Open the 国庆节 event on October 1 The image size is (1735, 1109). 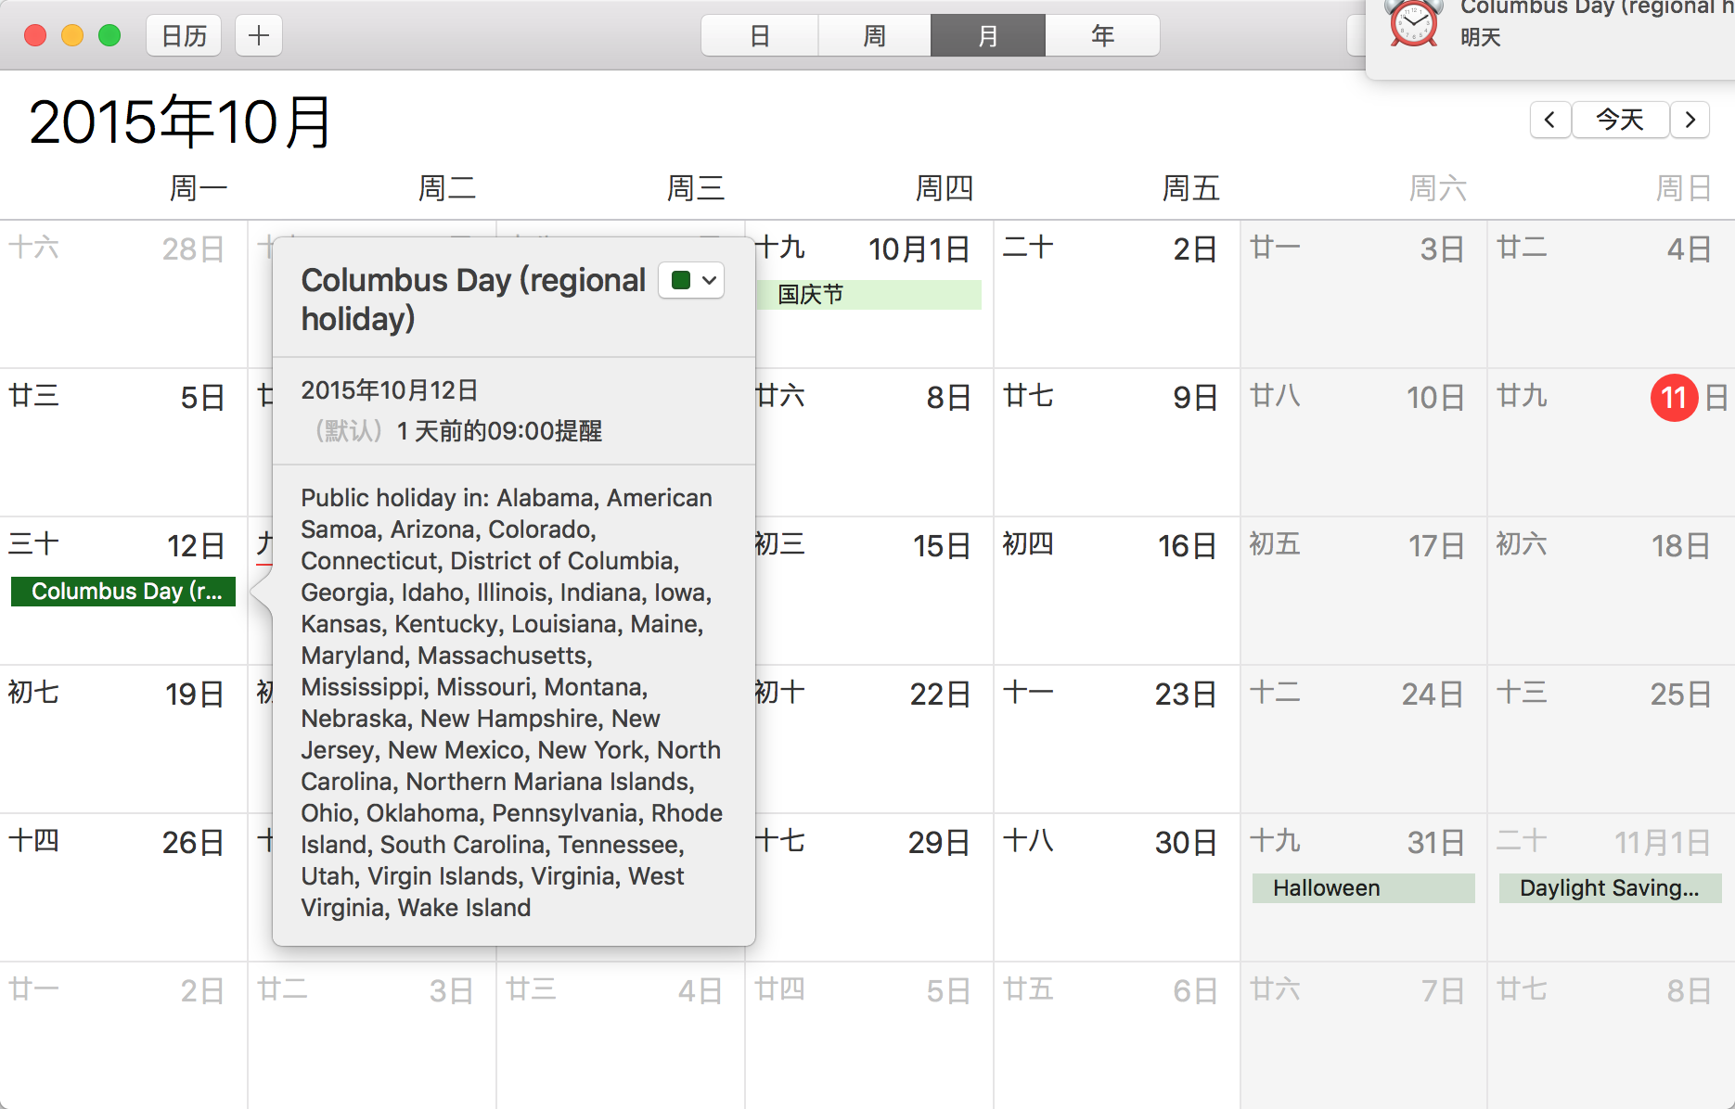pos(868,295)
